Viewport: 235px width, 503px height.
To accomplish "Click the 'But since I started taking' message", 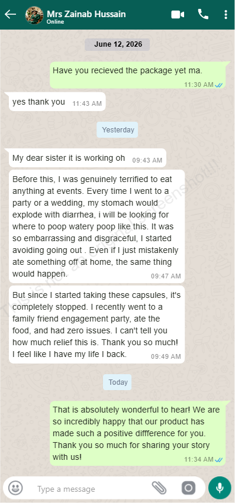I will (x=96, y=324).
